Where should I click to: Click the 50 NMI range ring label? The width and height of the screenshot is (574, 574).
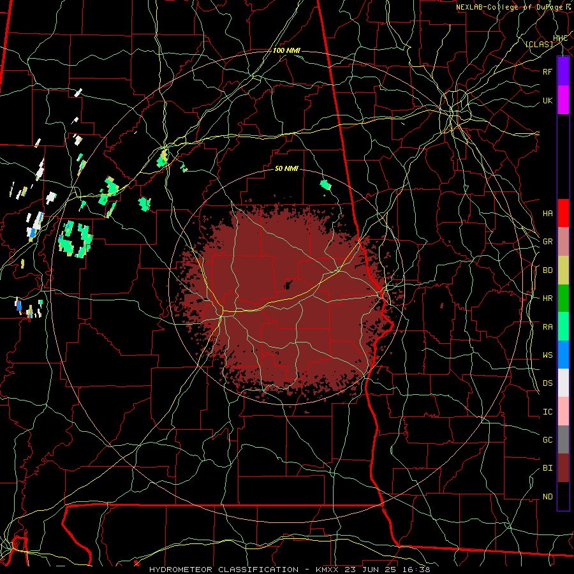click(x=286, y=168)
